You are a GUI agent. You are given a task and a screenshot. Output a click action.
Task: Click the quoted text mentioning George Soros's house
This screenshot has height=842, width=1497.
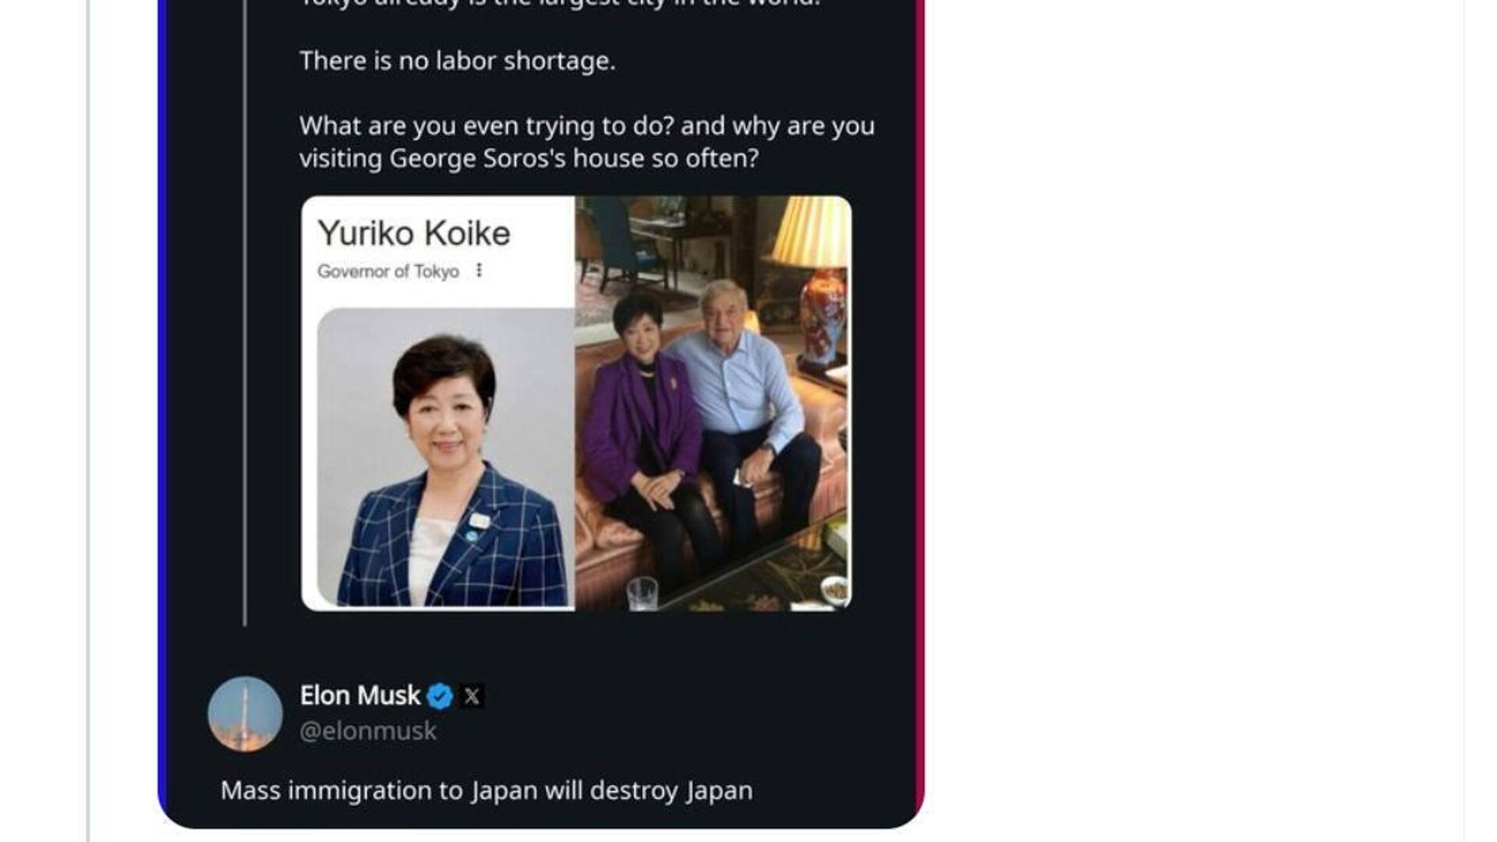pos(586,142)
